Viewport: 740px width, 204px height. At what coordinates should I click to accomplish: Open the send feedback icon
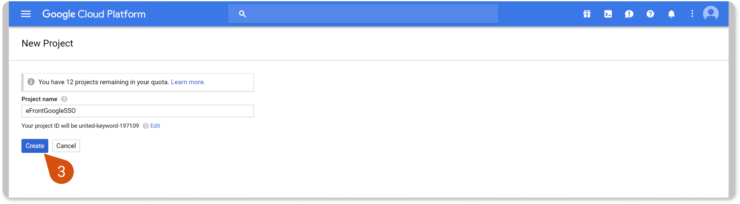point(629,14)
